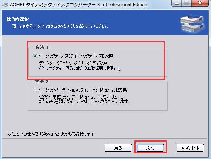Select the 方法 2 radio button

[35, 90]
